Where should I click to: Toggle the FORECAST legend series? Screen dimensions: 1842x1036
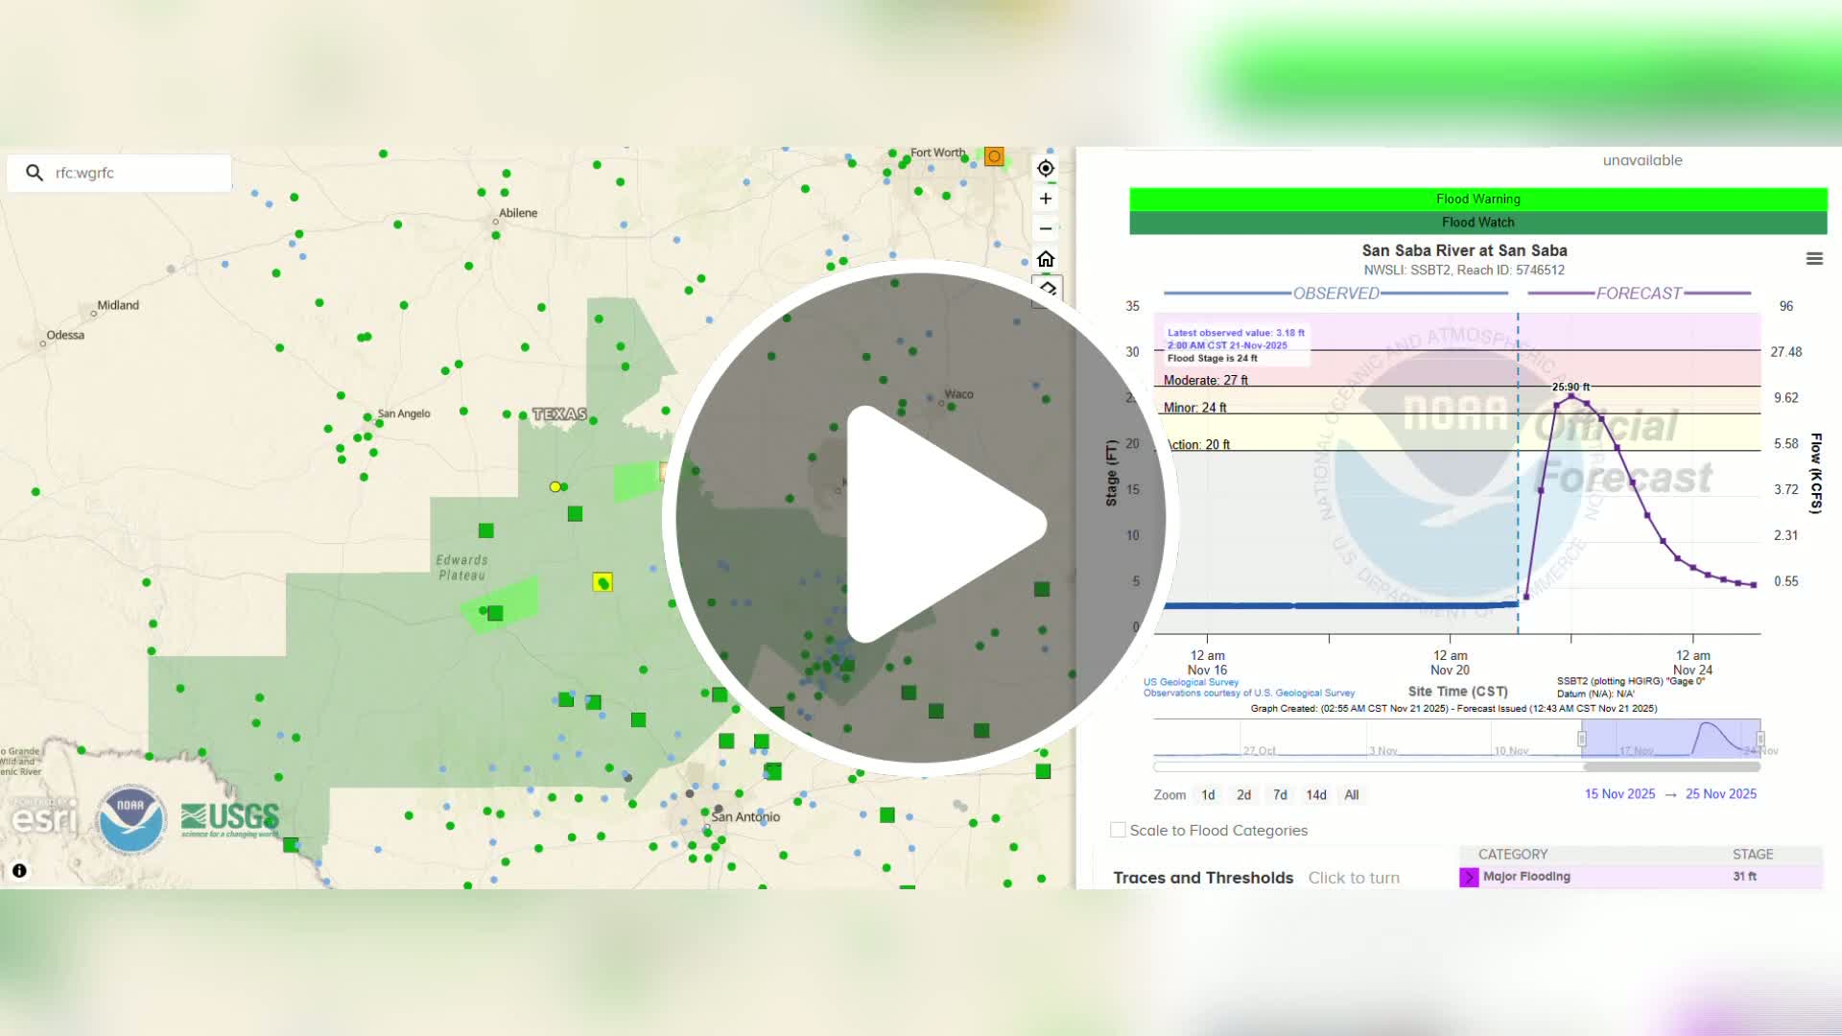pyautogui.click(x=1639, y=294)
